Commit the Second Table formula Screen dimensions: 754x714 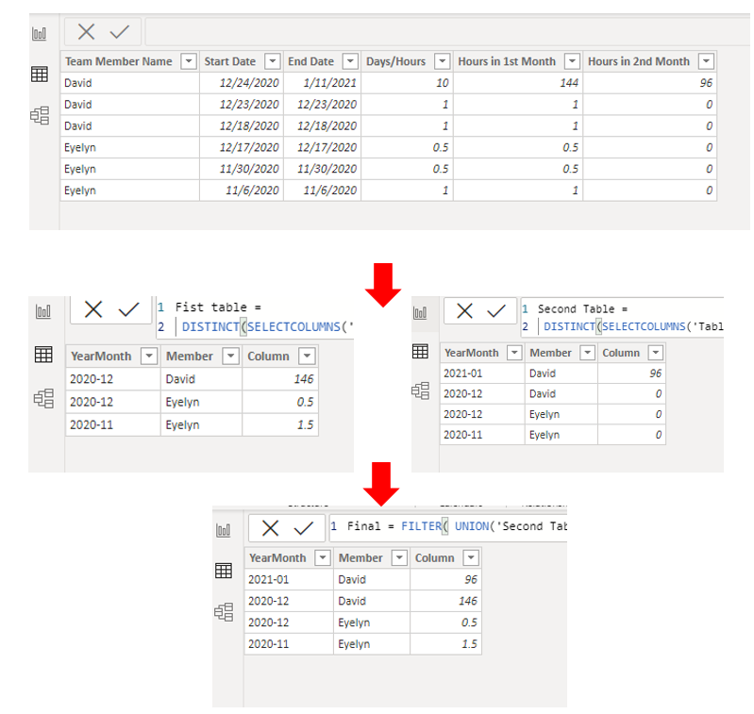click(x=496, y=311)
